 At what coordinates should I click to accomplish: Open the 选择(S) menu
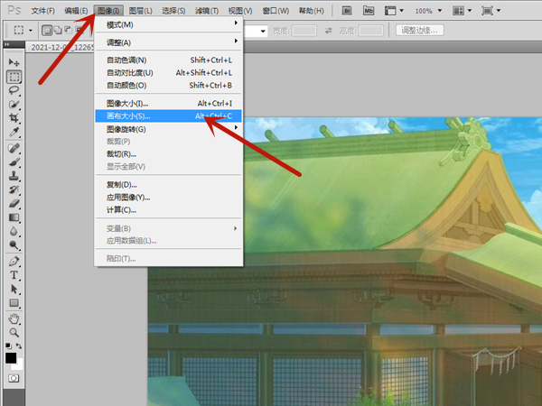coord(173,11)
